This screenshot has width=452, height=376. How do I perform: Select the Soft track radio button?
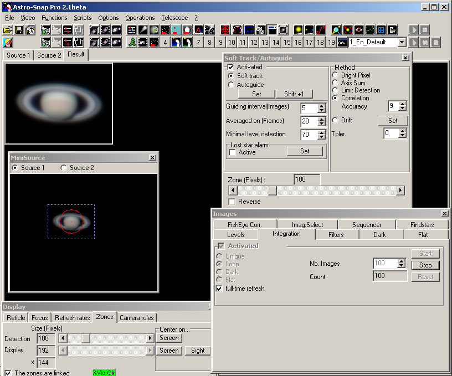point(230,76)
